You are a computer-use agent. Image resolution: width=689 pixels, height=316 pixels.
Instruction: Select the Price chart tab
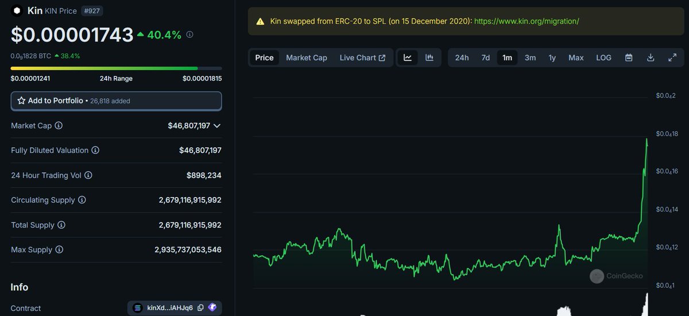(x=264, y=57)
